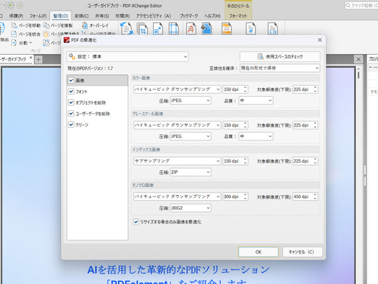378x284 pixels.
Task: Open color image 圧縮 JPEG dropdown
Action: pyautogui.click(x=191, y=101)
